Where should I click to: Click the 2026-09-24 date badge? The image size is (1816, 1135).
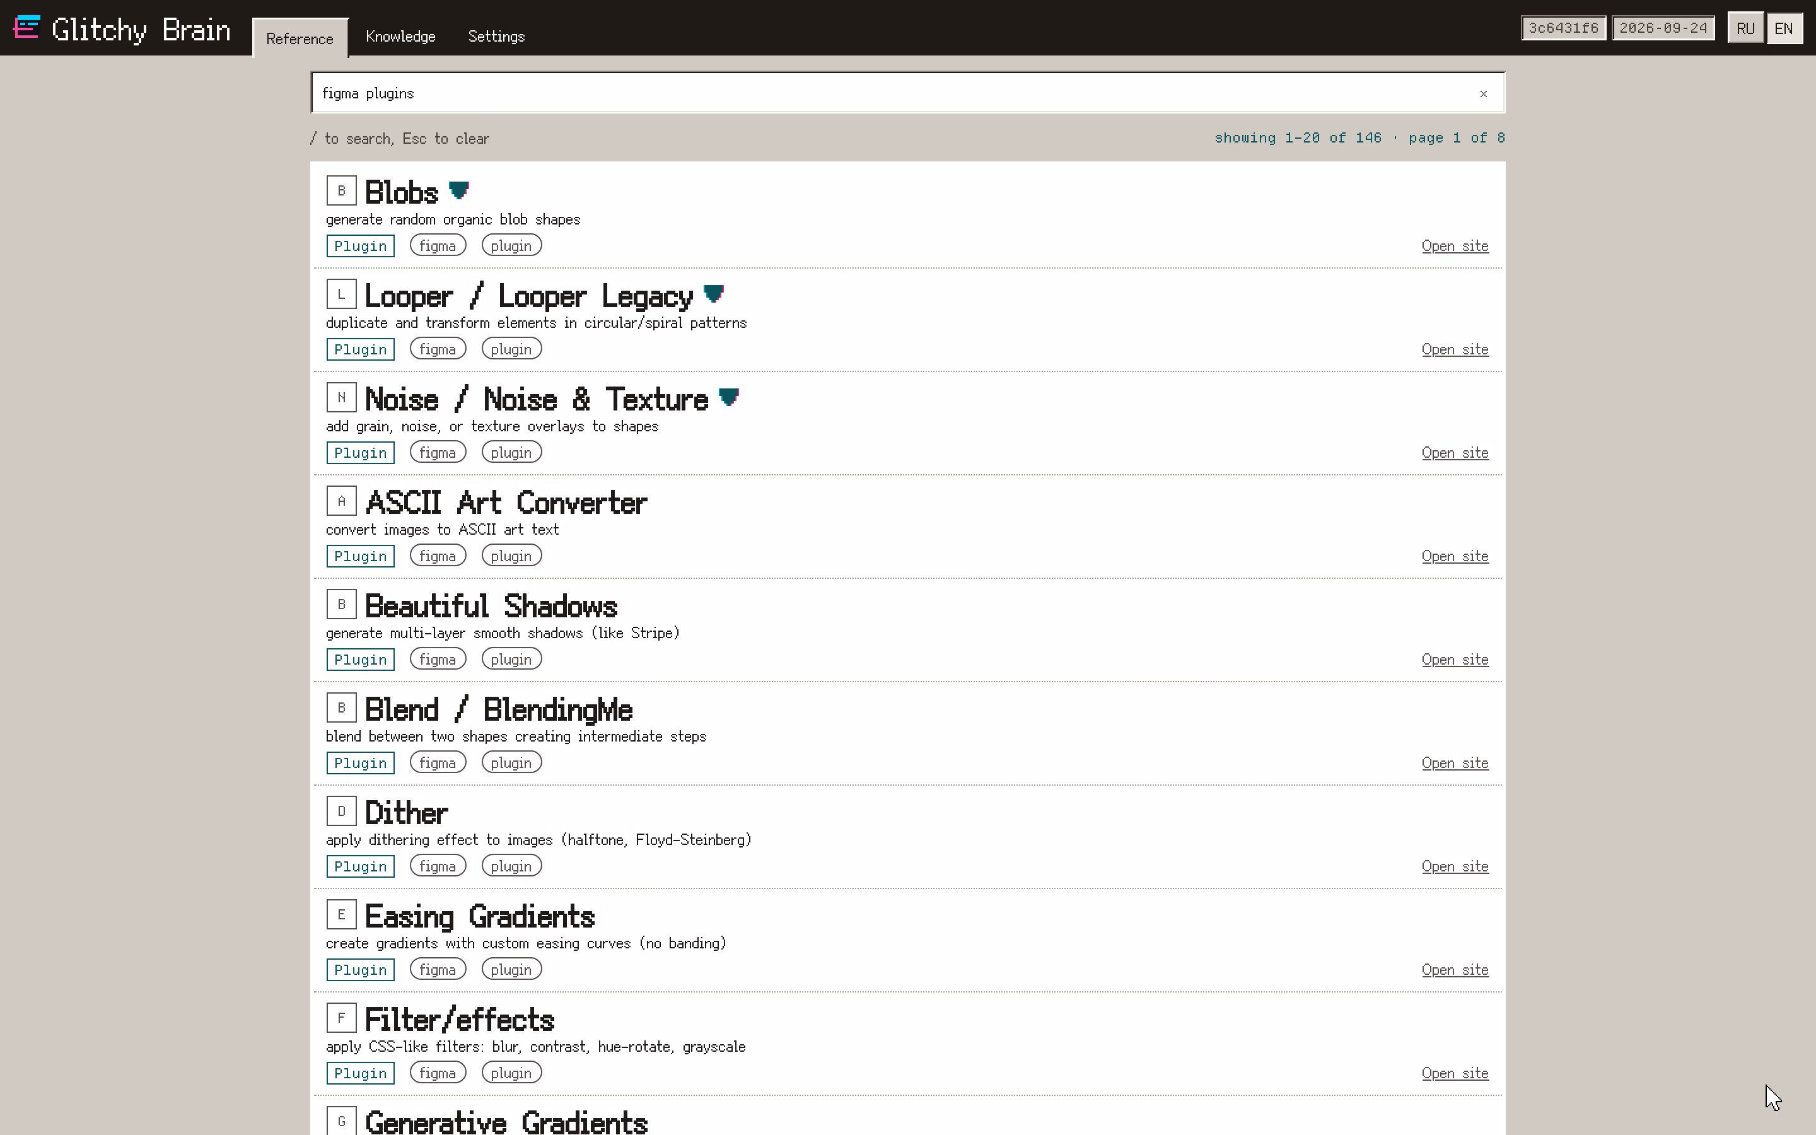(1663, 28)
